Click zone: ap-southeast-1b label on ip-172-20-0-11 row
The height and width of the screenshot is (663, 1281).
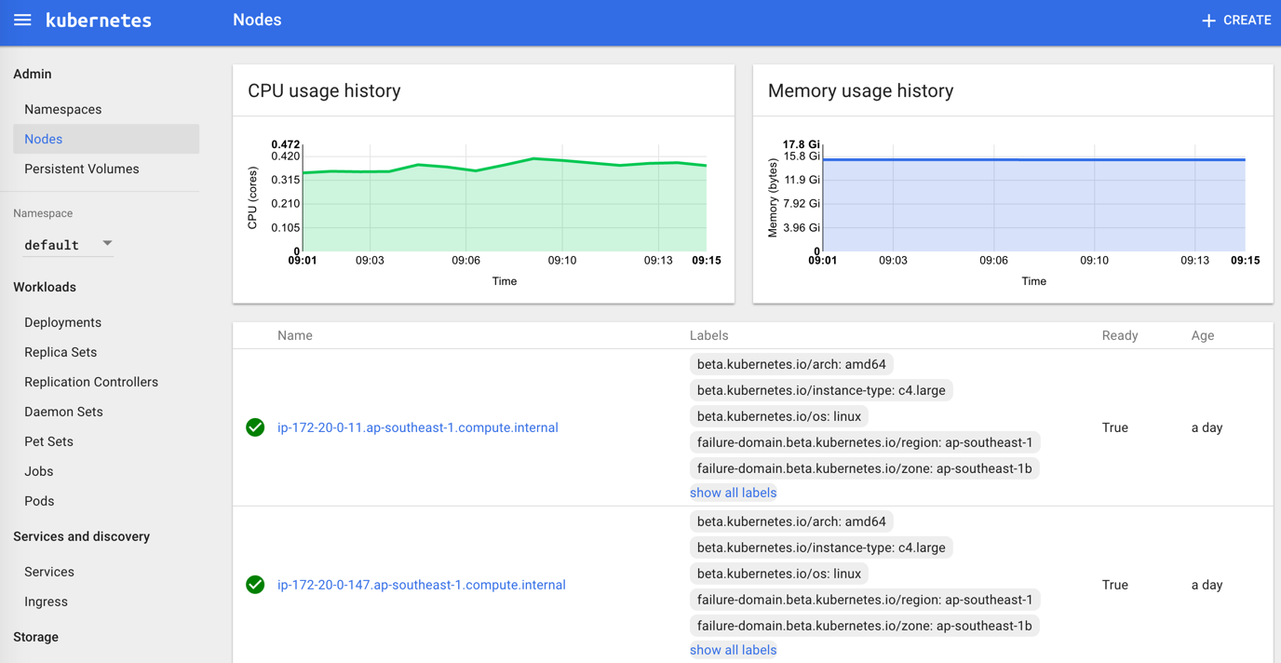(865, 468)
